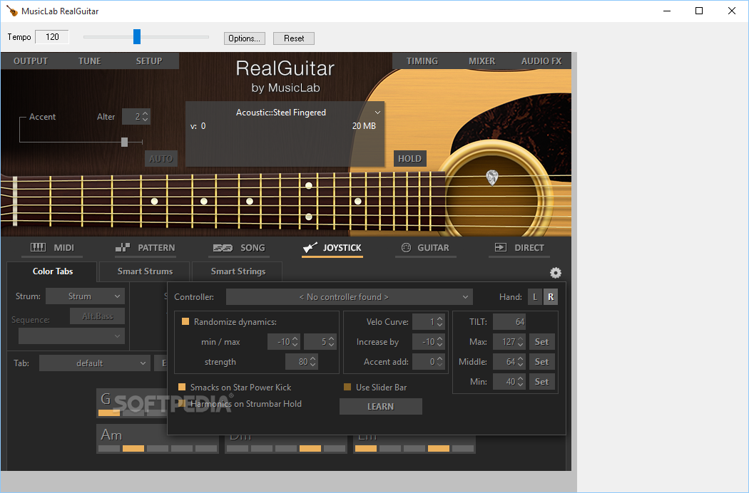Open the Controller dropdown

tap(350, 297)
